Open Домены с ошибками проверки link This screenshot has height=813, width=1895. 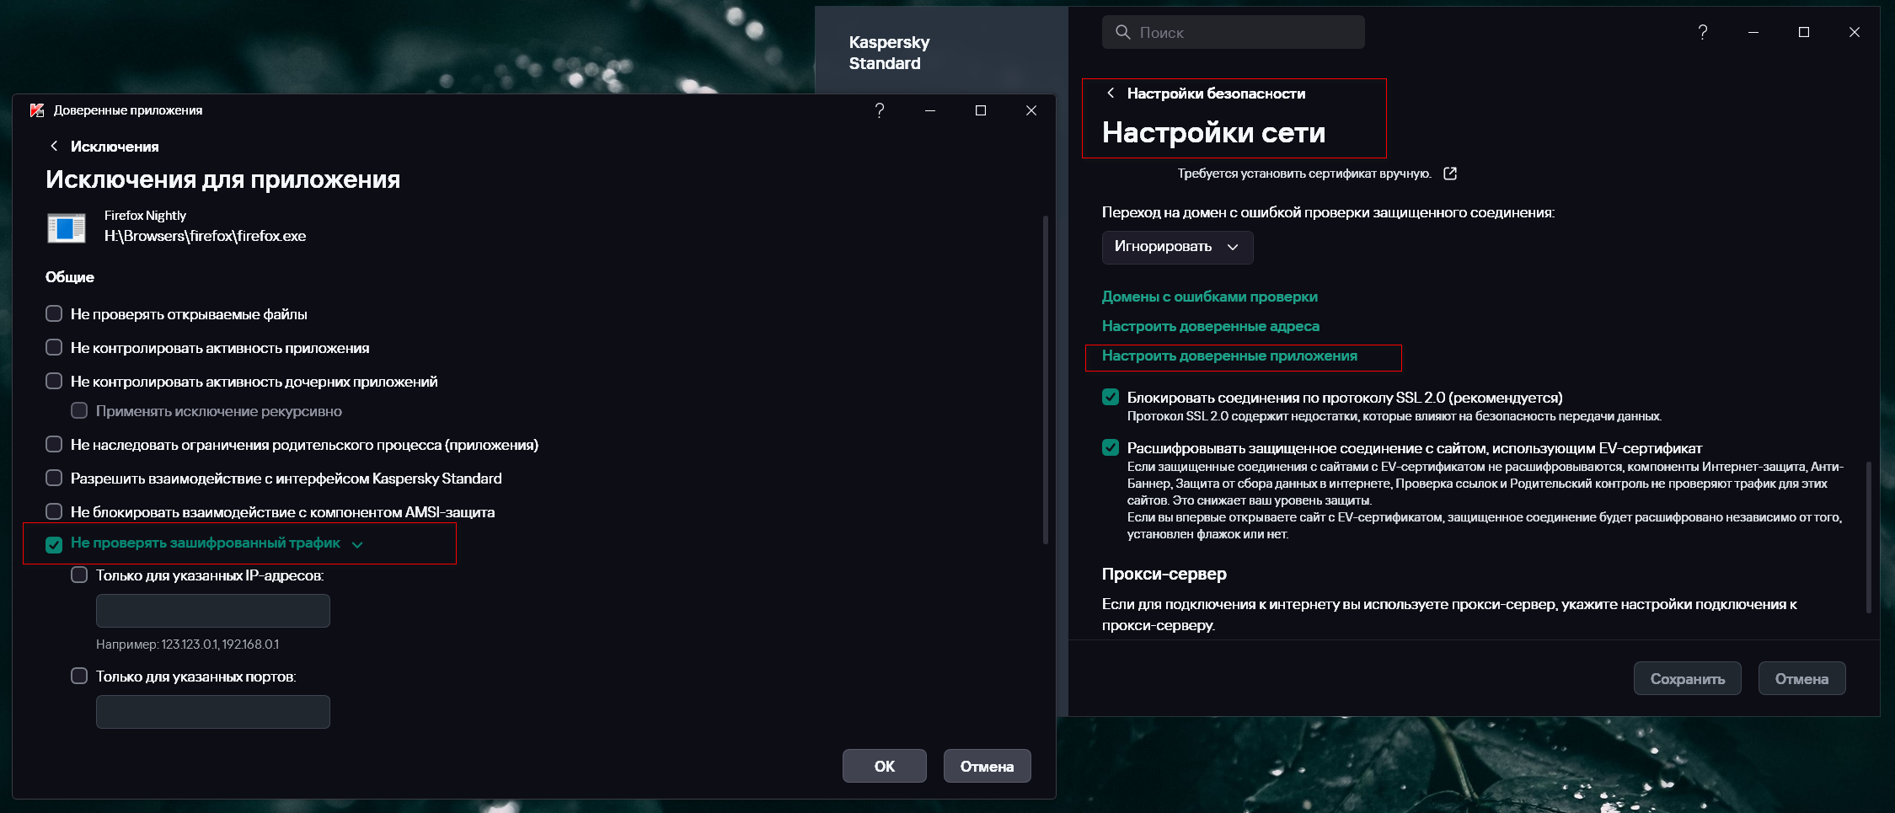[1209, 297]
